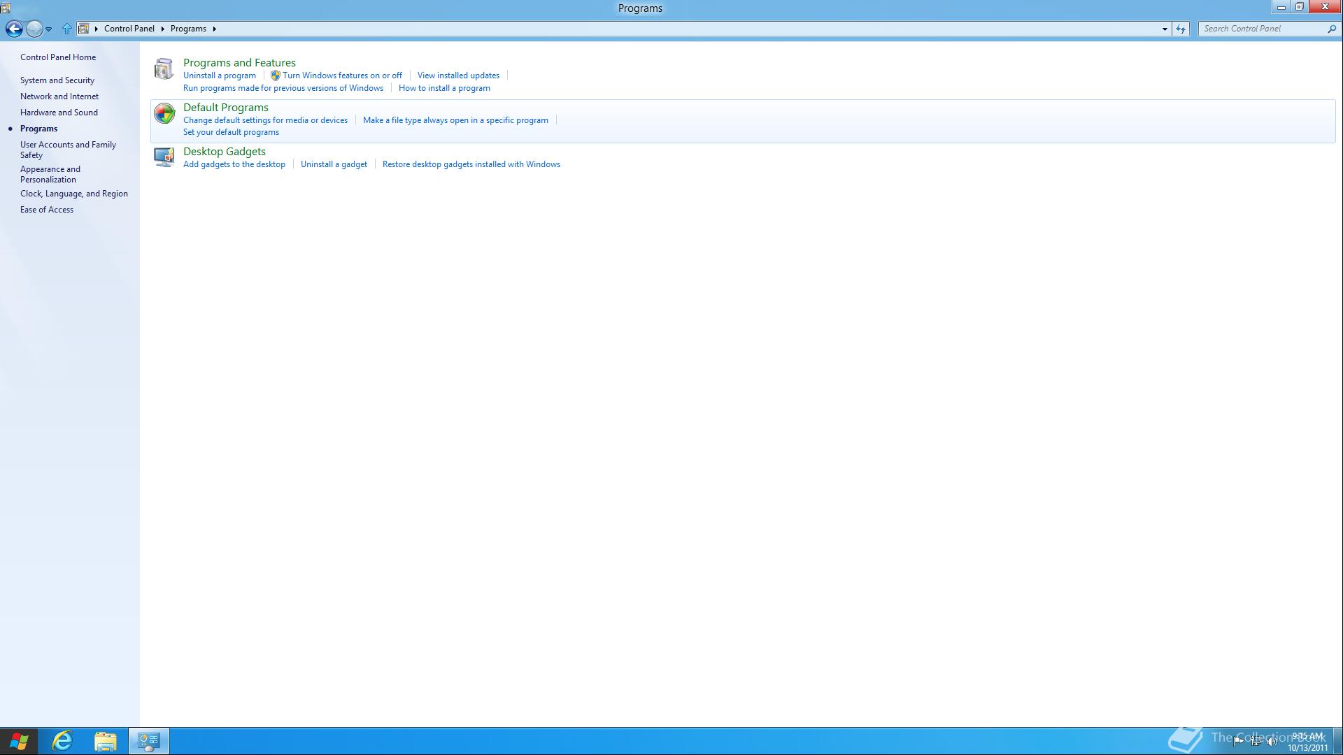Screen dimensions: 1343x755
Task: Click Restore desktop gadgets installed with Windows
Action: click(471, 164)
